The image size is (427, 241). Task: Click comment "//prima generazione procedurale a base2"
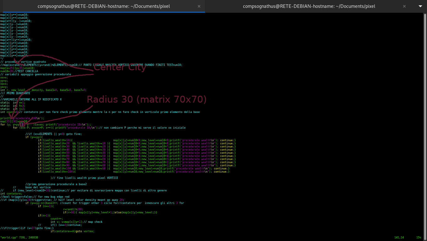(56, 184)
